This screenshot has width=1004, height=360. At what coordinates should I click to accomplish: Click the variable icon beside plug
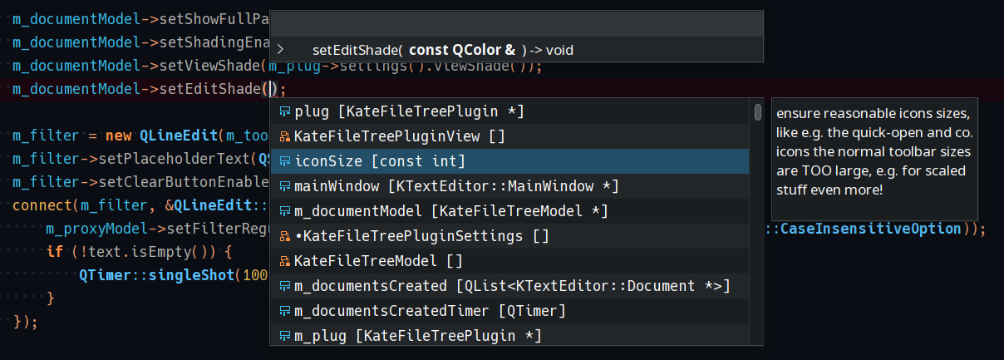285,111
